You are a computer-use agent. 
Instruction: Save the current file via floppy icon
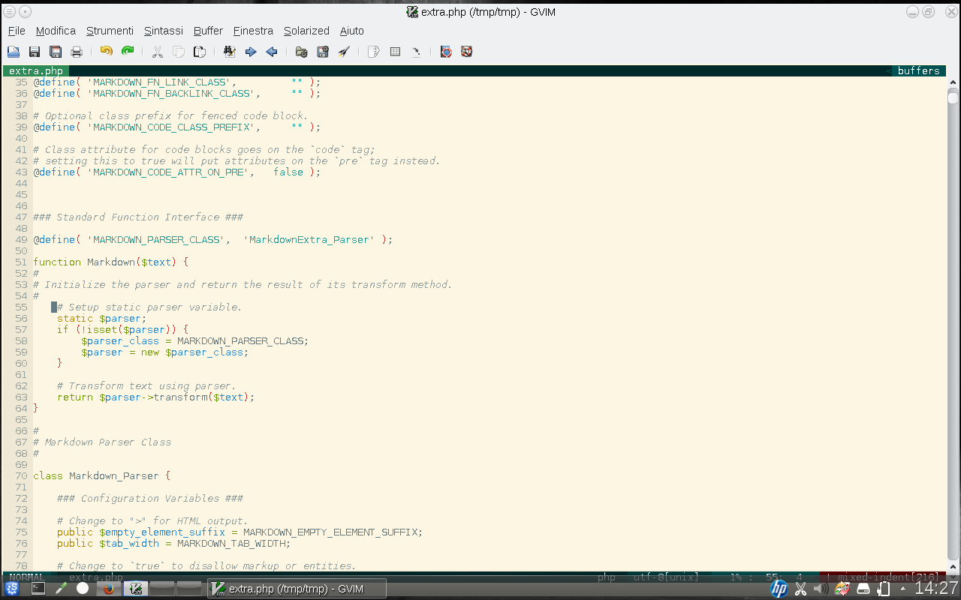pyautogui.click(x=35, y=52)
